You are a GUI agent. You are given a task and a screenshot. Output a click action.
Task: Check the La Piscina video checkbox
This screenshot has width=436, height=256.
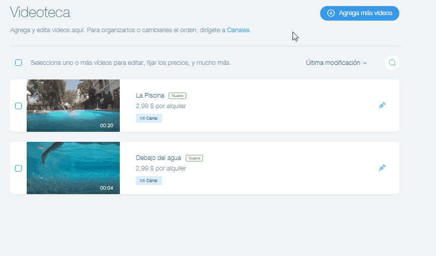(19, 106)
